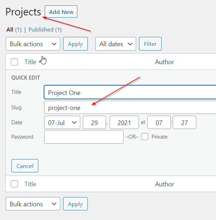Click the Filter button

point(150,44)
